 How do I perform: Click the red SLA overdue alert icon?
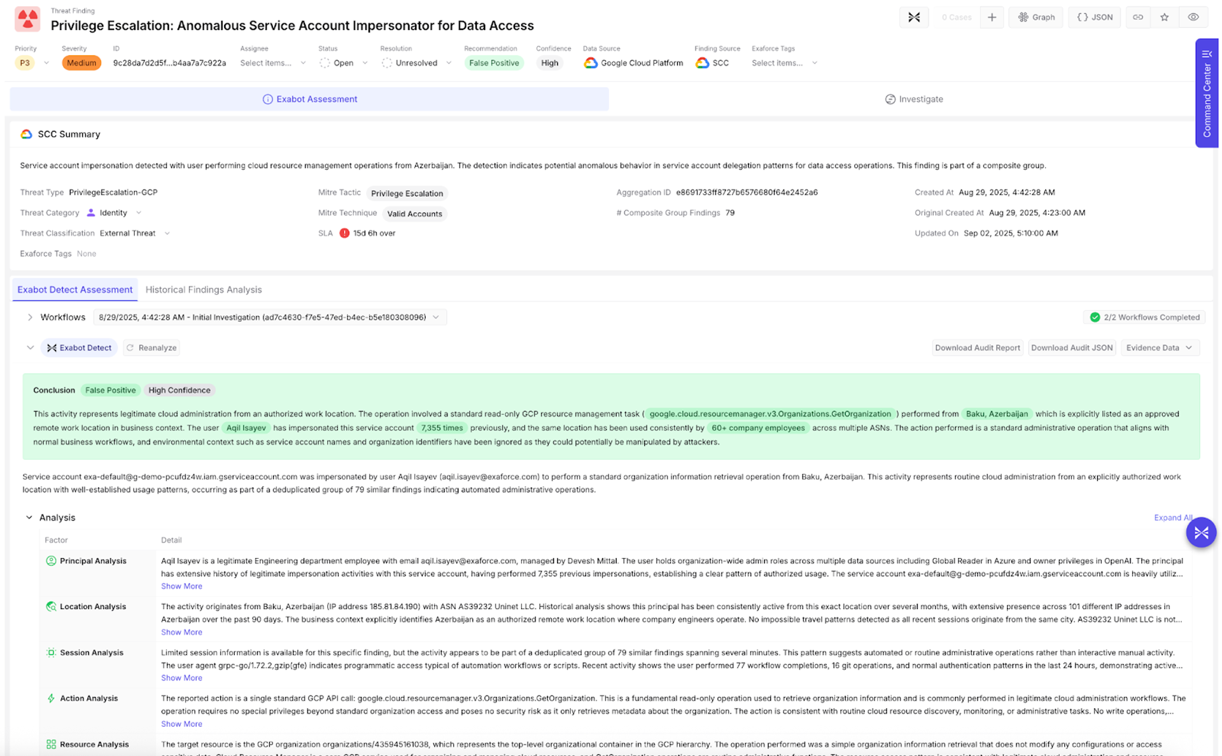344,233
